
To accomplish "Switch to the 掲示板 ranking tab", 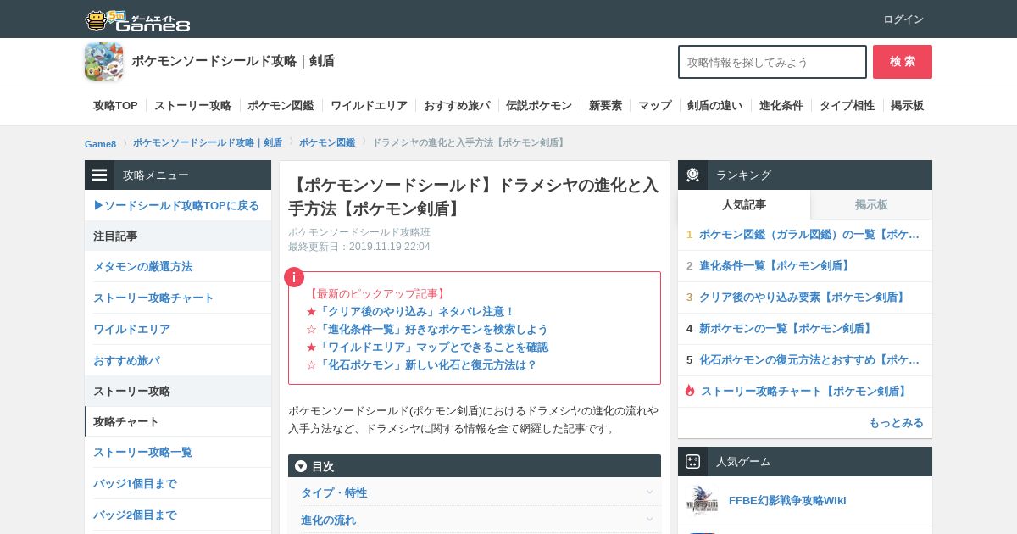I will click(x=871, y=204).
